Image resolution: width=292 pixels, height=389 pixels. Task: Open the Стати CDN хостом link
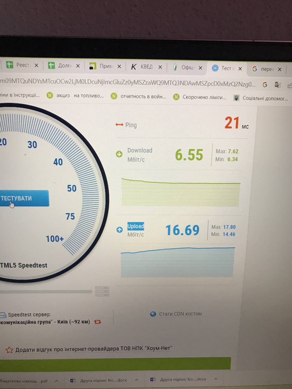(x=180, y=314)
